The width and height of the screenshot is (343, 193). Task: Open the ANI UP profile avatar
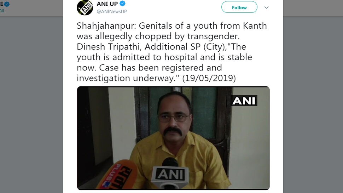(85, 7)
